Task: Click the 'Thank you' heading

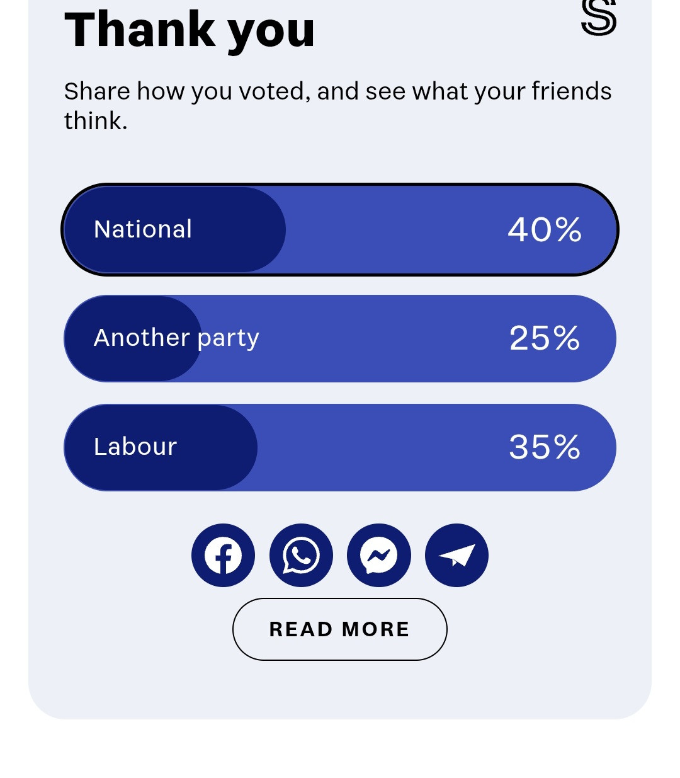Action: pyautogui.click(x=190, y=30)
